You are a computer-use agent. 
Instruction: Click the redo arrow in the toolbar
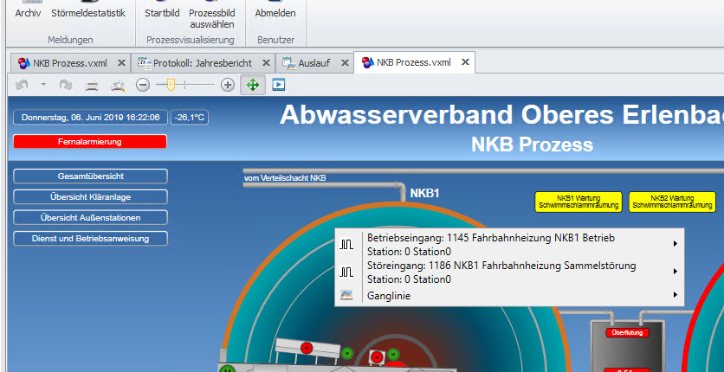pos(66,86)
